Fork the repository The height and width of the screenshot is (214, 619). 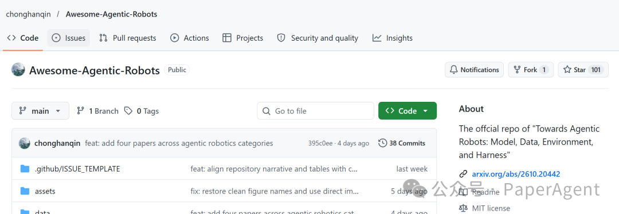531,70
